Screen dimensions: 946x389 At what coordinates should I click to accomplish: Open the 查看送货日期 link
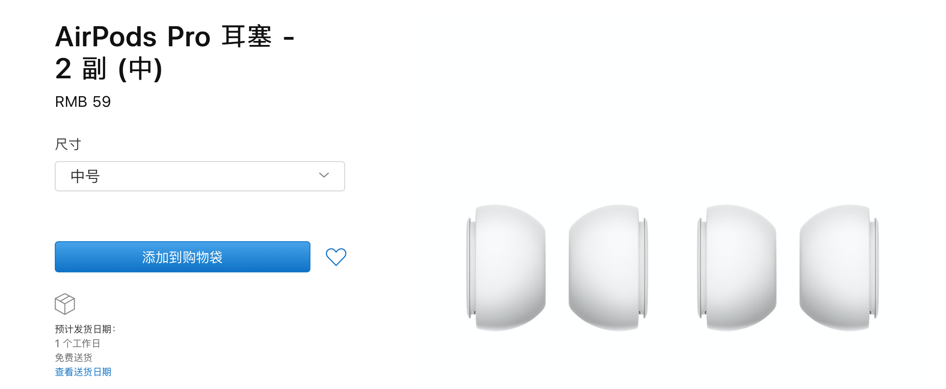pos(83,372)
